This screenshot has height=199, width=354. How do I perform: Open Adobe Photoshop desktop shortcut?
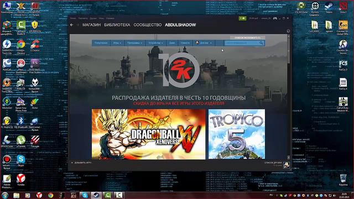(x=7, y=182)
